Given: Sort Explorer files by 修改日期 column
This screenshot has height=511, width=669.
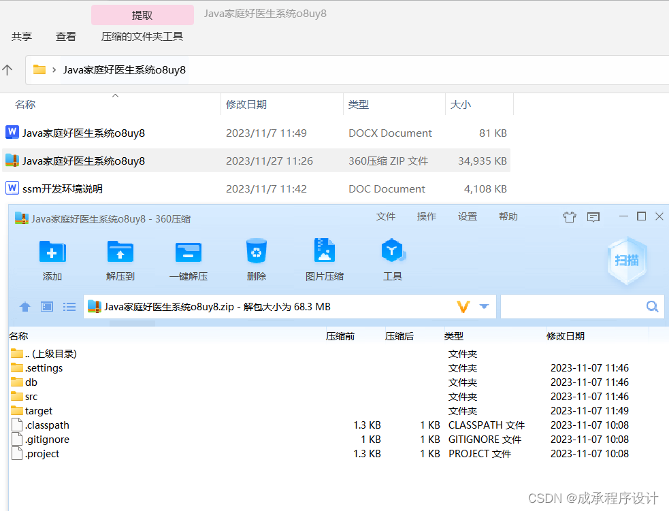Looking at the screenshot, I should [246, 105].
